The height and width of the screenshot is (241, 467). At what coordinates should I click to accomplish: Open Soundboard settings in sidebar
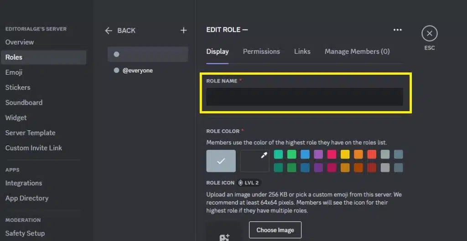pos(24,103)
